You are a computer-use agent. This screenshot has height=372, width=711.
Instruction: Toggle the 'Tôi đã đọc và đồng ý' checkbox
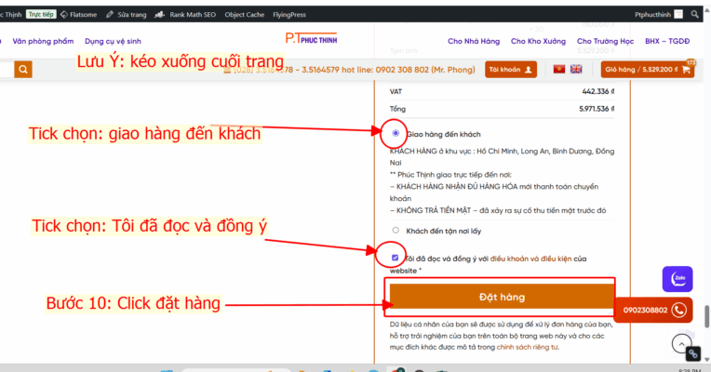[x=396, y=258]
